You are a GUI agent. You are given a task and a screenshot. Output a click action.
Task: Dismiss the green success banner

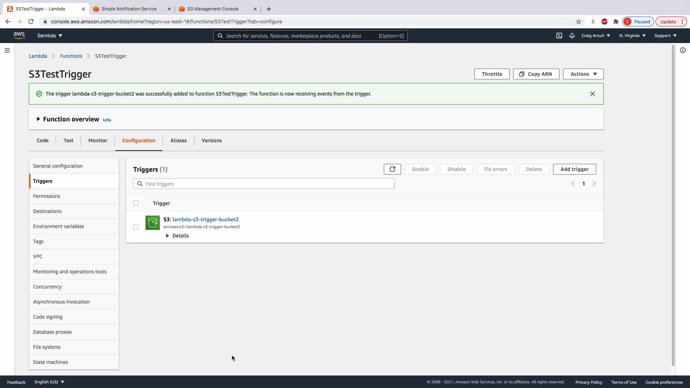point(592,94)
